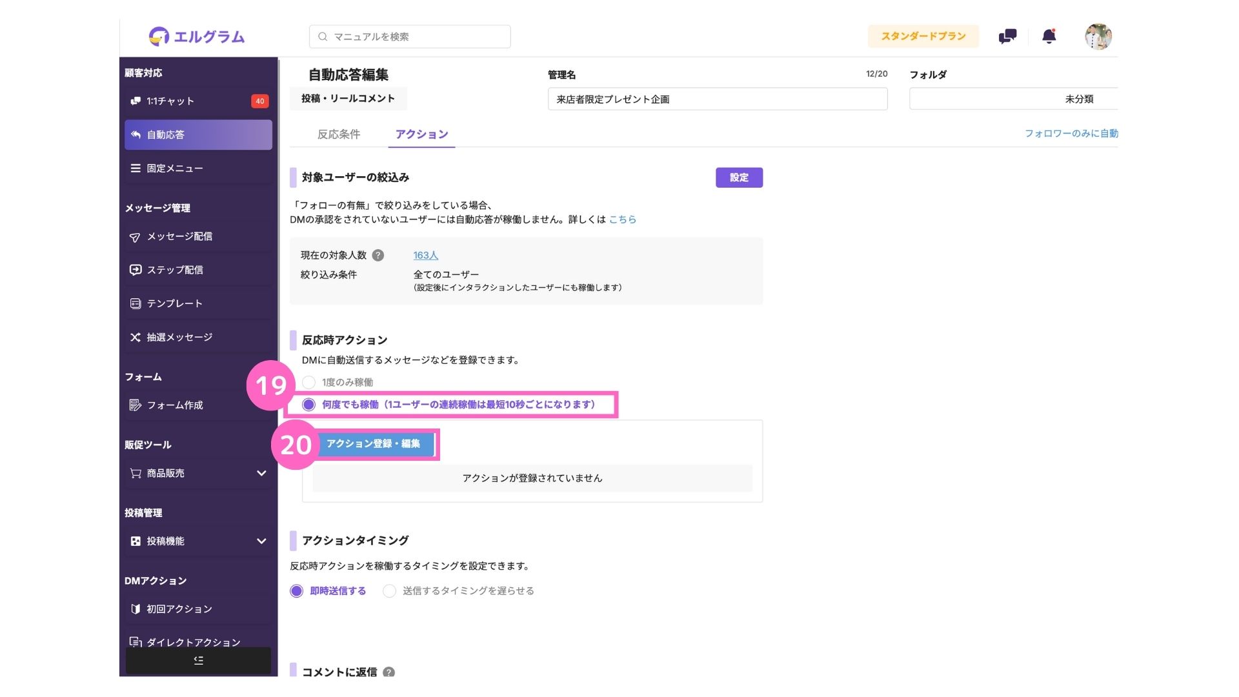Open the notification bell
This screenshot has width=1239, height=697.
(1049, 36)
